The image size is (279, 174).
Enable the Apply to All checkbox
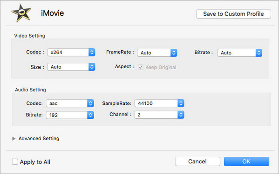(15, 161)
